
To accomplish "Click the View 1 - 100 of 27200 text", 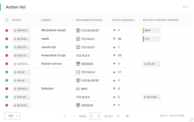I will pyautogui.click(x=172, y=116).
